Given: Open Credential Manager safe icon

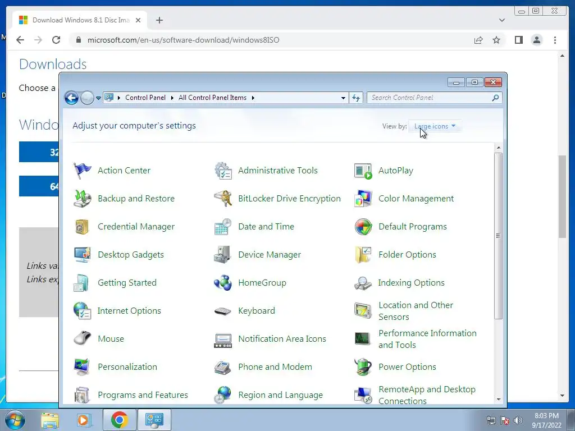Looking at the screenshot, I should (x=82, y=227).
